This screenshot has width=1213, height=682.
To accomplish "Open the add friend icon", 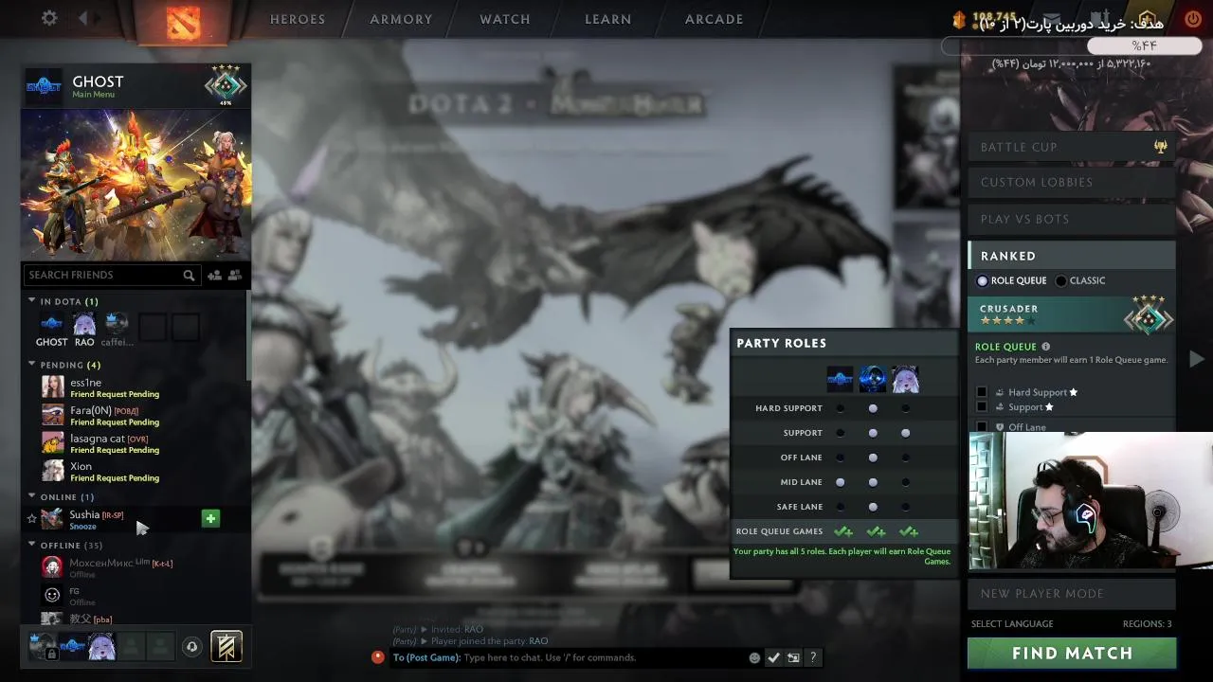I will [215, 275].
